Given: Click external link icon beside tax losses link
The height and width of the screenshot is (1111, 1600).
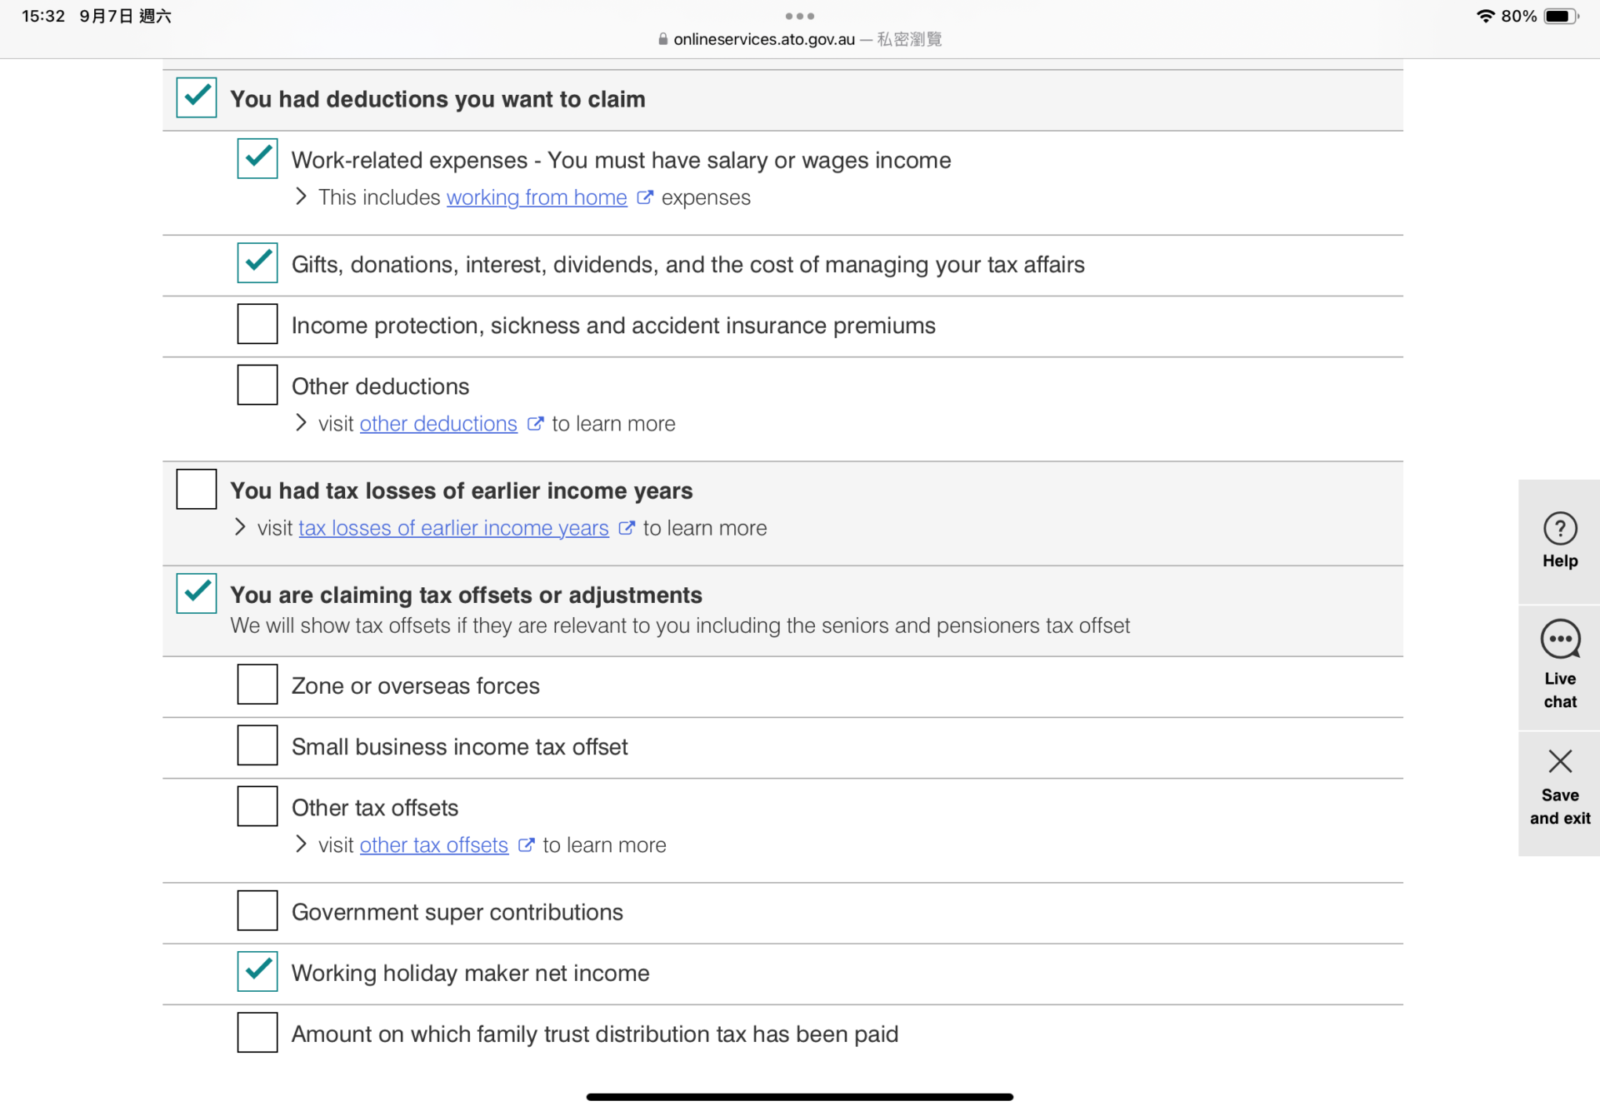Looking at the screenshot, I should click(627, 528).
